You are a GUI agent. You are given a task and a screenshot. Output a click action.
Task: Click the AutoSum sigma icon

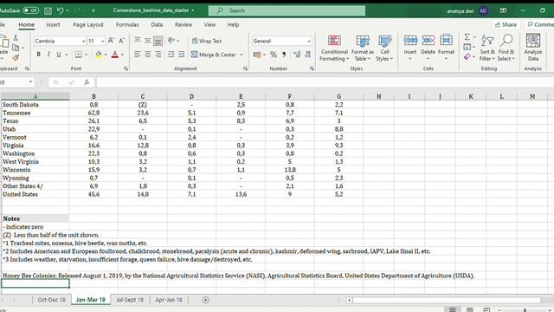coord(467,37)
